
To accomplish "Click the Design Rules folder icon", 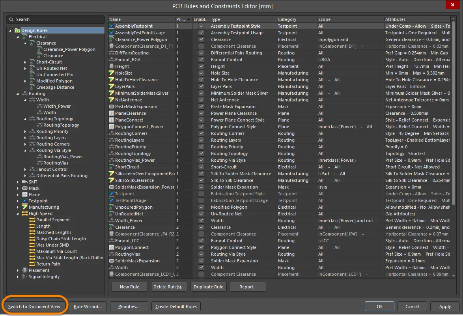I will 17,30.
